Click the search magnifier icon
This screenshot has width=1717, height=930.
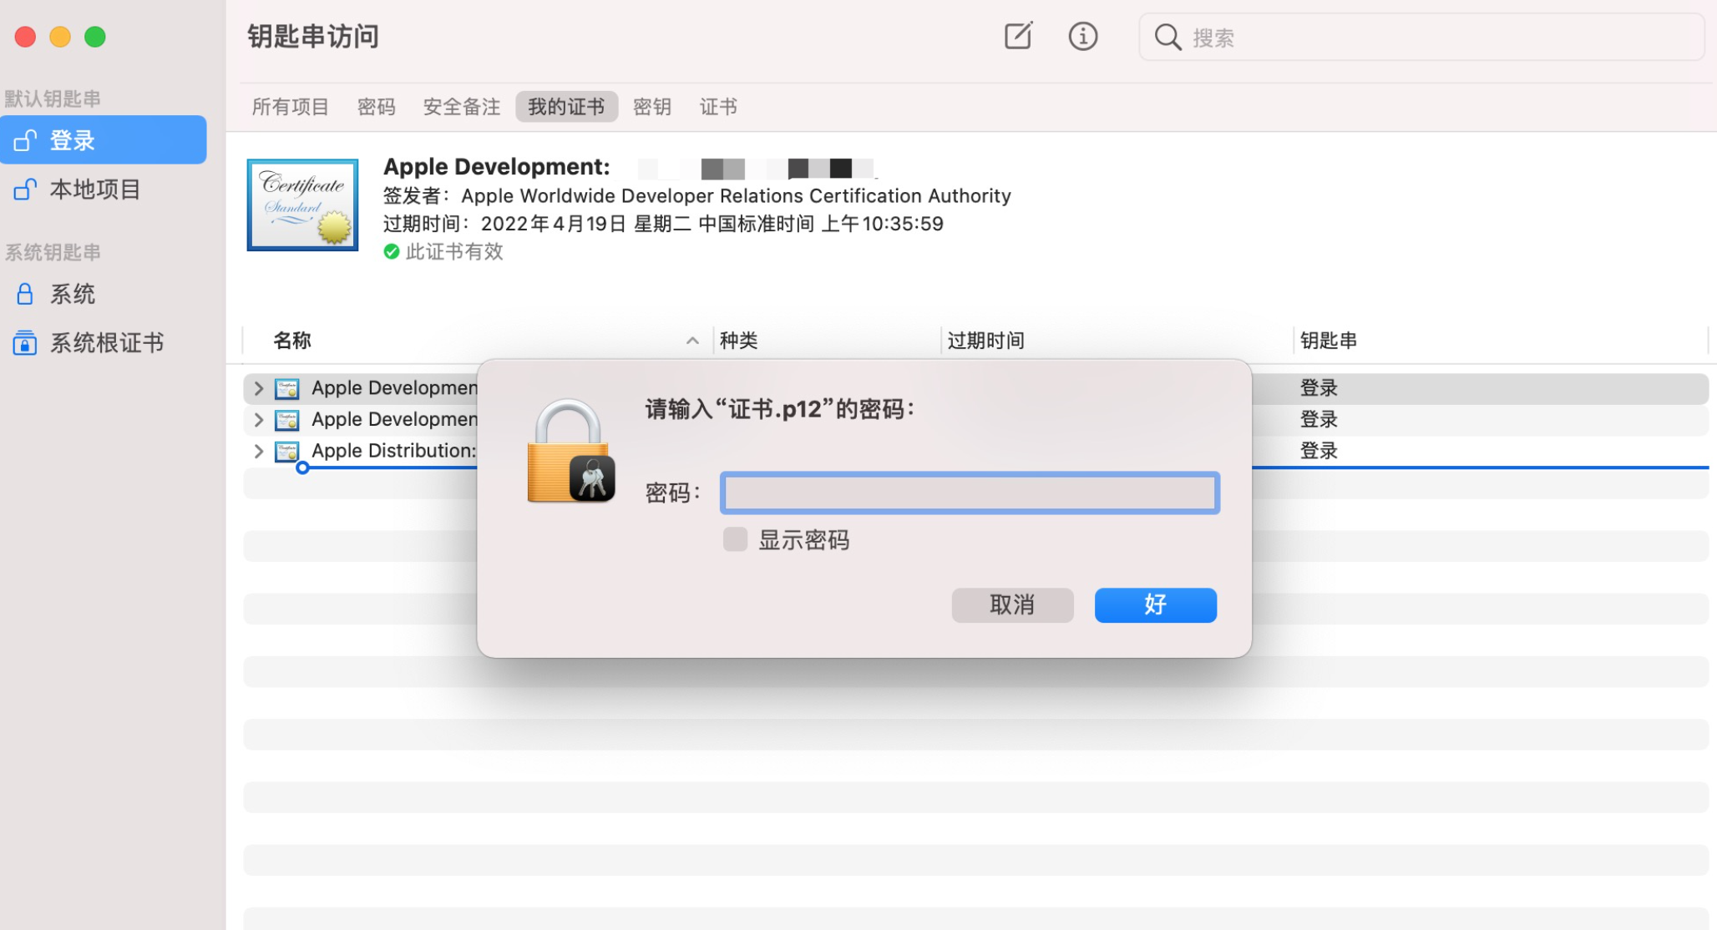[x=1167, y=37]
